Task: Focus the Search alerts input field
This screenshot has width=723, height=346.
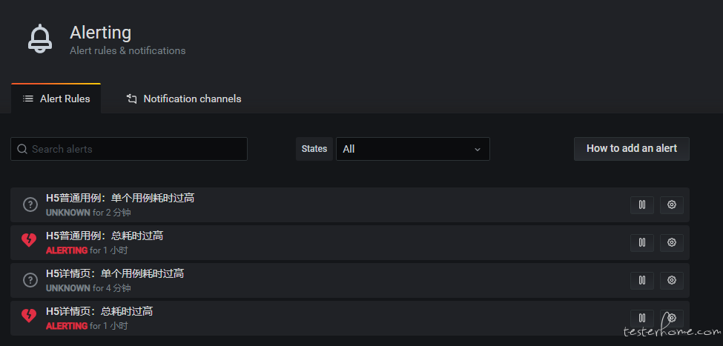Action: [128, 149]
